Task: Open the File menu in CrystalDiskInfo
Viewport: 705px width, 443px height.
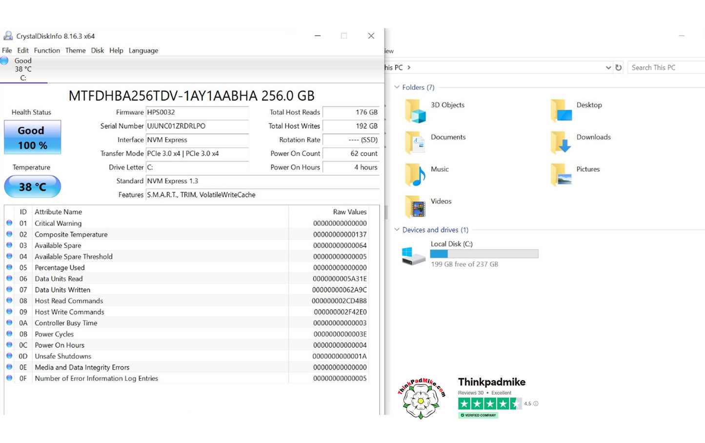Action: [x=7, y=50]
